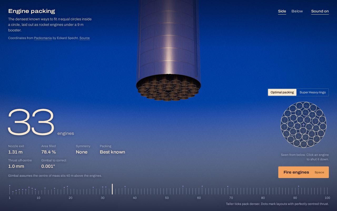Jump to the slider tick above label 50
Screen dimensions: 337x211
167,191
